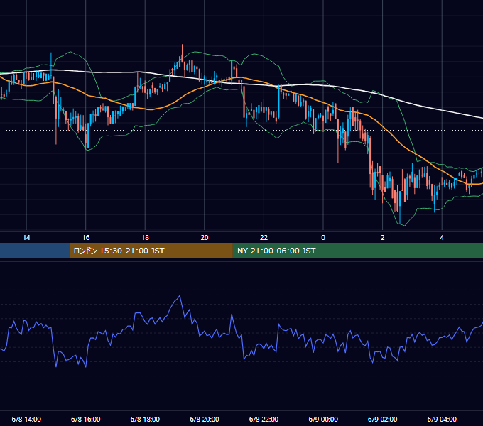Click the 6/9 02:00 indicator time label
This screenshot has height=426, width=483.
pyautogui.click(x=383, y=419)
